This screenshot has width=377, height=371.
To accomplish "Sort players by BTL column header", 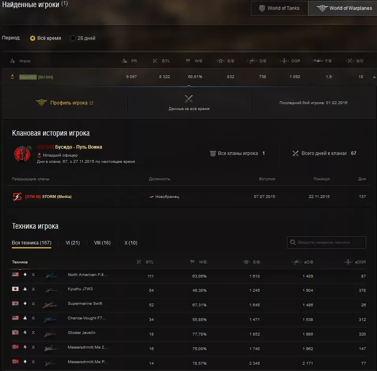I will (x=161, y=61).
